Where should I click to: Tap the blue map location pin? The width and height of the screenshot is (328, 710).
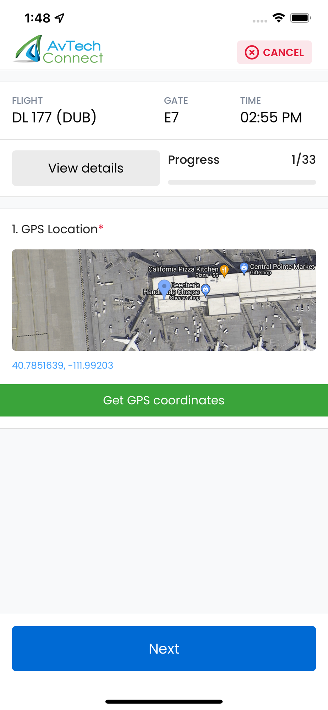(x=164, y=289)
